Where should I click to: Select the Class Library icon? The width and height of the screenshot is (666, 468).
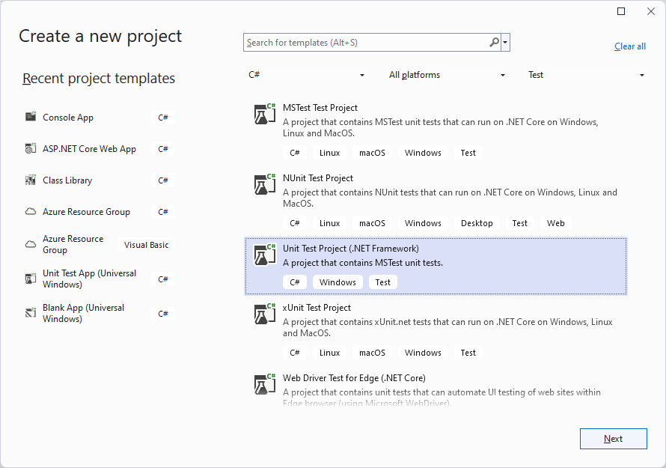click(31, 180)
